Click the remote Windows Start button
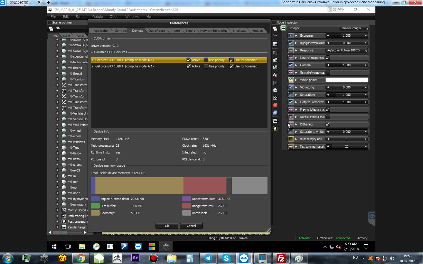Viewport: 423px width, 264px height. 54,247
